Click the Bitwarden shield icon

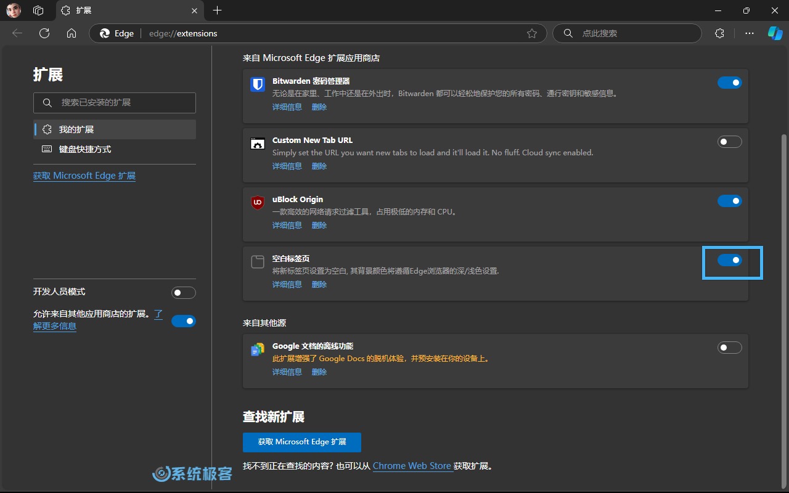(x=258, y=84)
